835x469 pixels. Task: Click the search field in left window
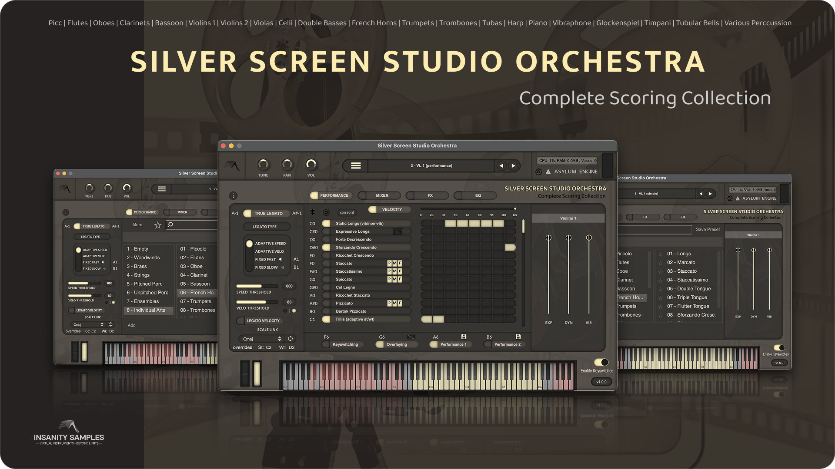coord(191,225)
